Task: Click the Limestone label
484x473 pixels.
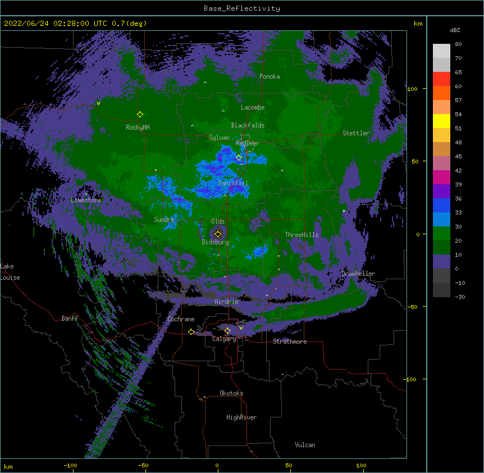Action: click(x=86, y=200)
